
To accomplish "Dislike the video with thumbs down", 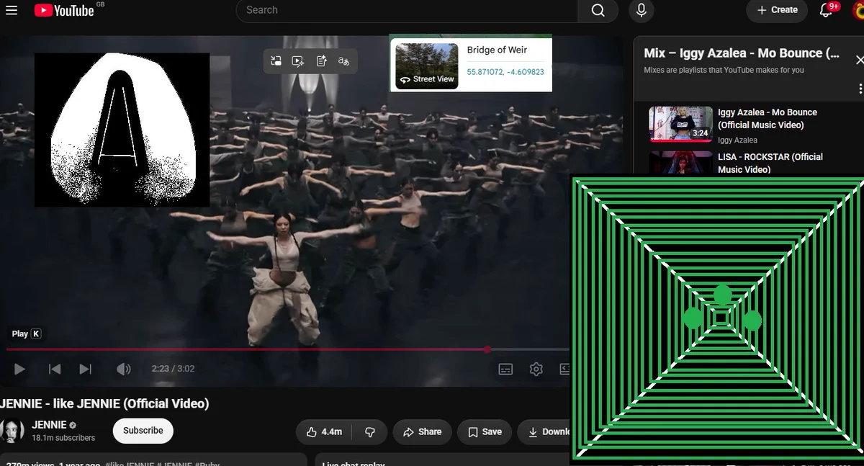I will 370,431.
